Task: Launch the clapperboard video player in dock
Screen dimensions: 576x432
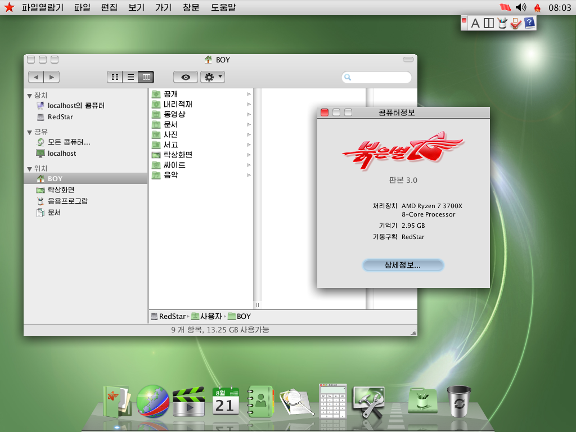Action: [189, 402]
